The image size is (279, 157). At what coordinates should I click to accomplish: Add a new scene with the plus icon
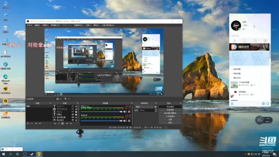[28, 124]
